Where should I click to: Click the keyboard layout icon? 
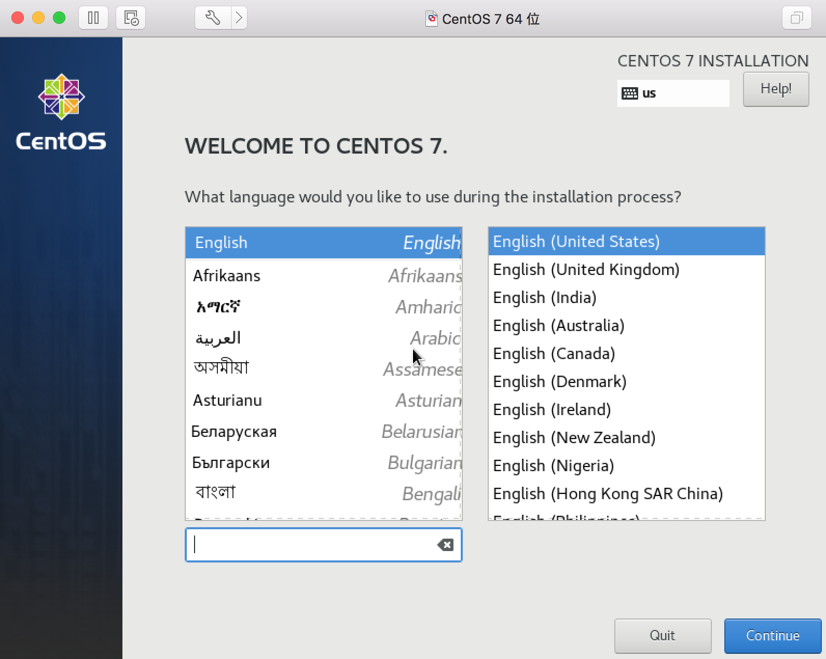tap(629, 93)
